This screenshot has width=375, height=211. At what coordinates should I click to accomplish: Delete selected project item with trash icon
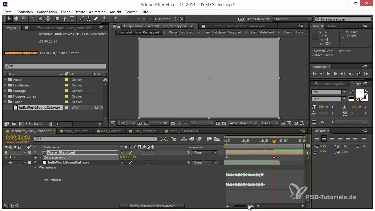51,124
